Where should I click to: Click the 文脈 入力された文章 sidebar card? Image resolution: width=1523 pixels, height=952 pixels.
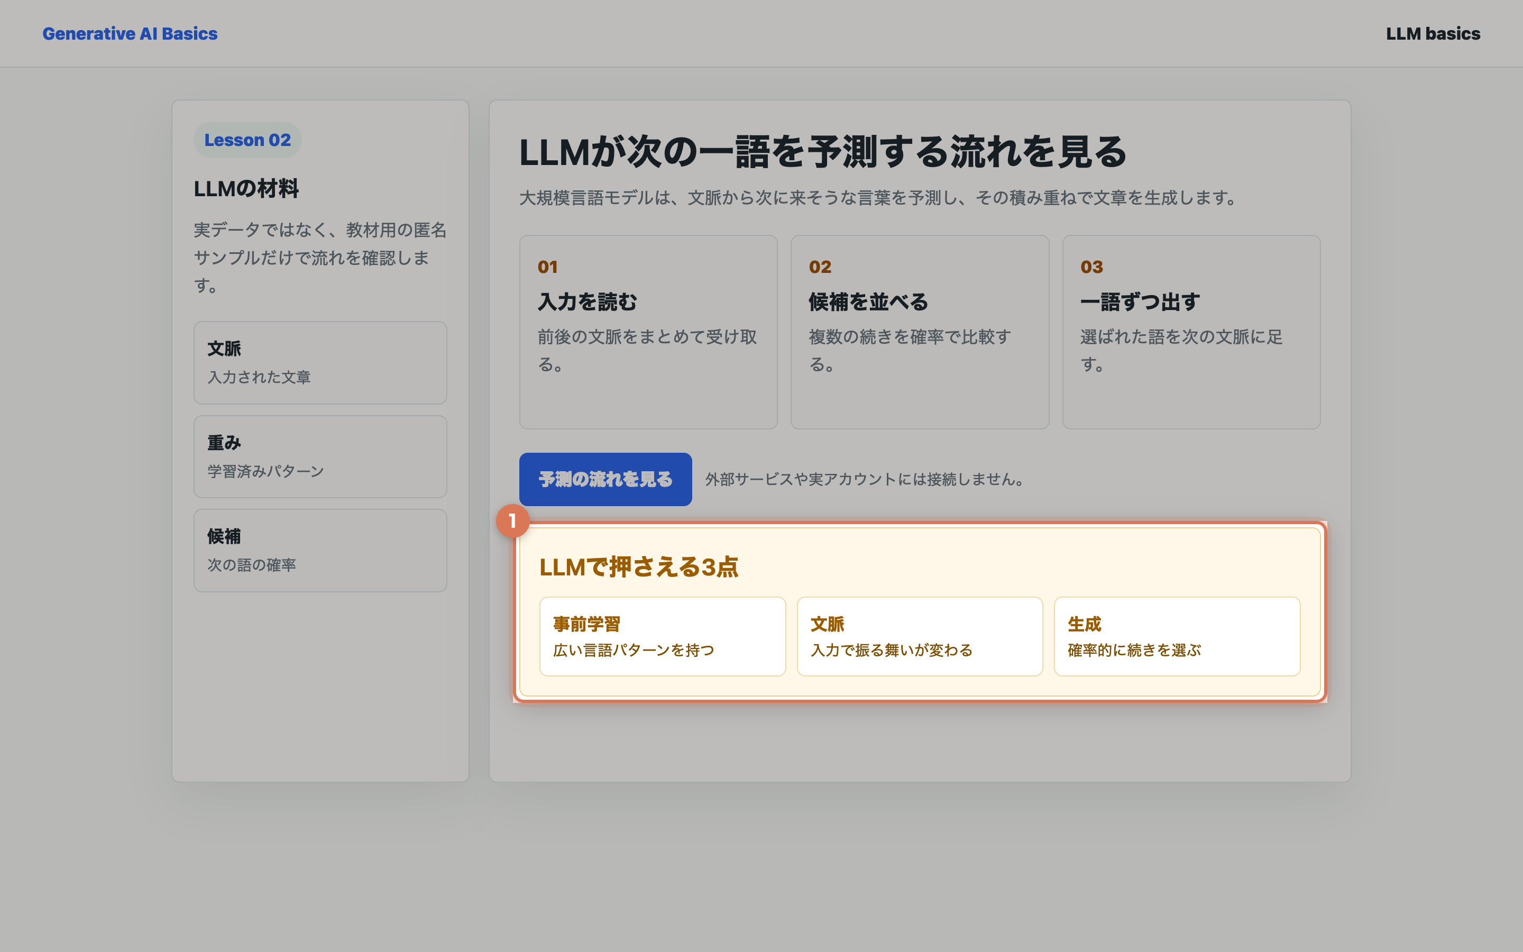pyautogui.click(x=320, y=363)
